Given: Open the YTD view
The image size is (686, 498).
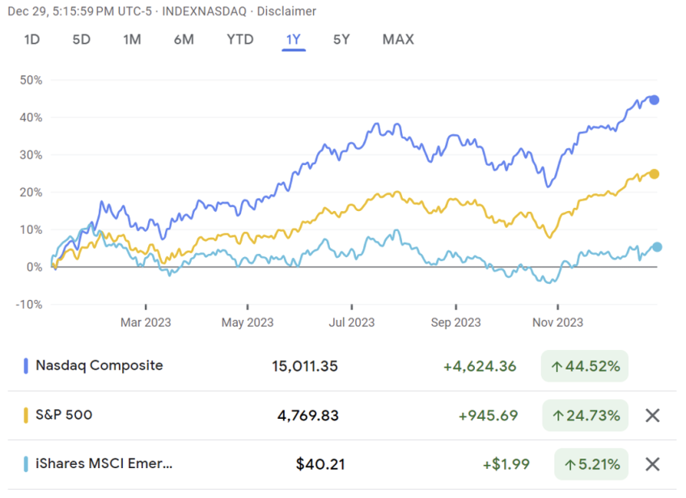Looking at the screenshot, I should (239, 39).
